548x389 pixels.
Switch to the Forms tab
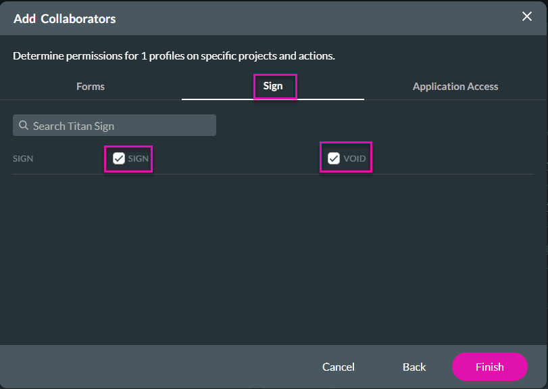(x=91, y=87)
